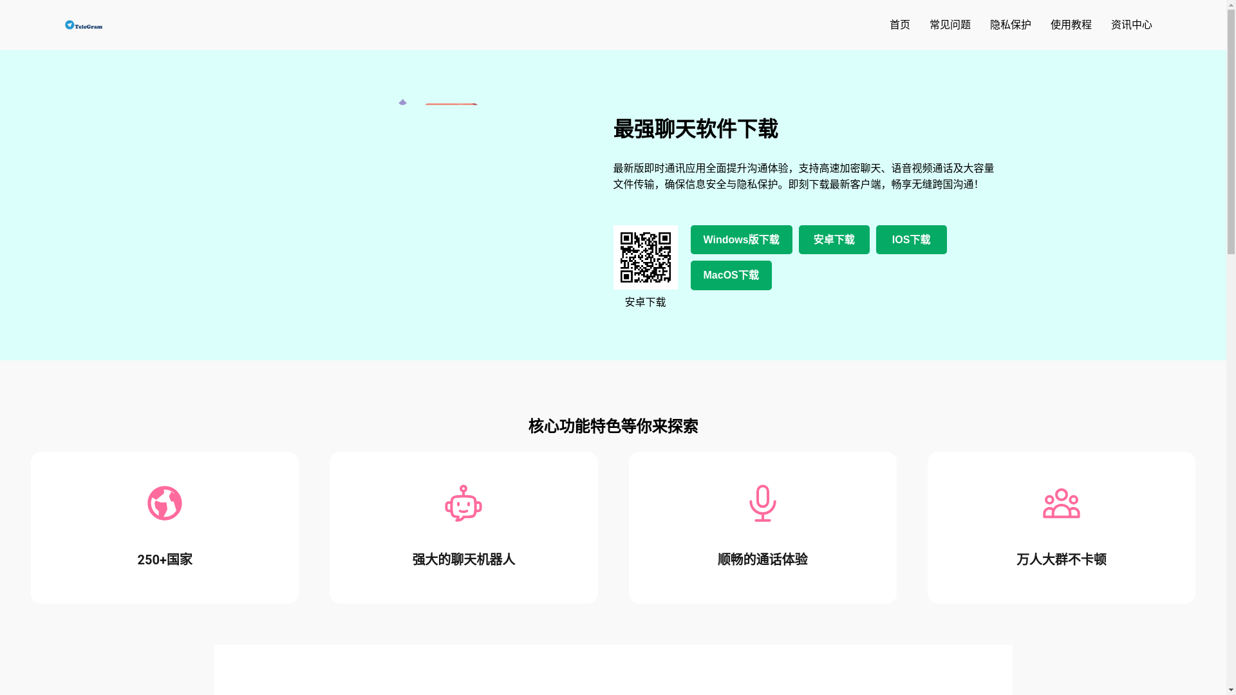Visit the 资讯中心 section
The image size is (1236, 695).
[1131, 25]
